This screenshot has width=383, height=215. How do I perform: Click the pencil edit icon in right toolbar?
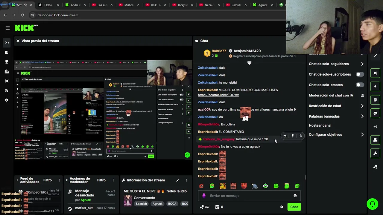(x=375, y=56)
